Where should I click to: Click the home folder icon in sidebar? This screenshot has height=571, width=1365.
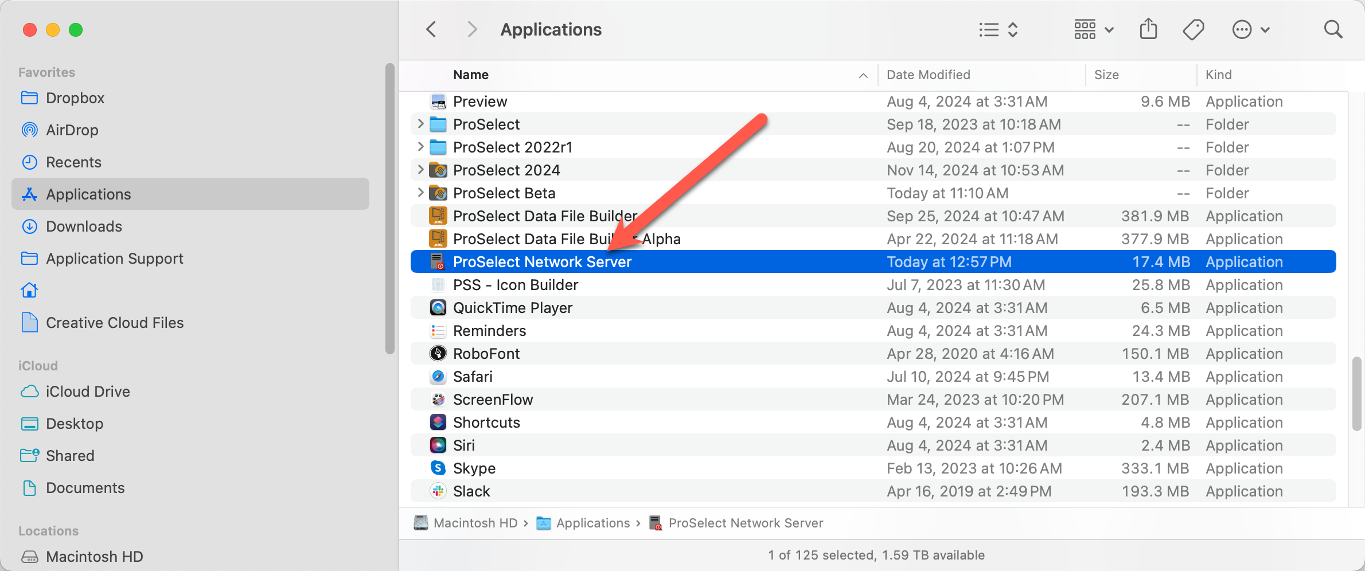coord(30,291)
